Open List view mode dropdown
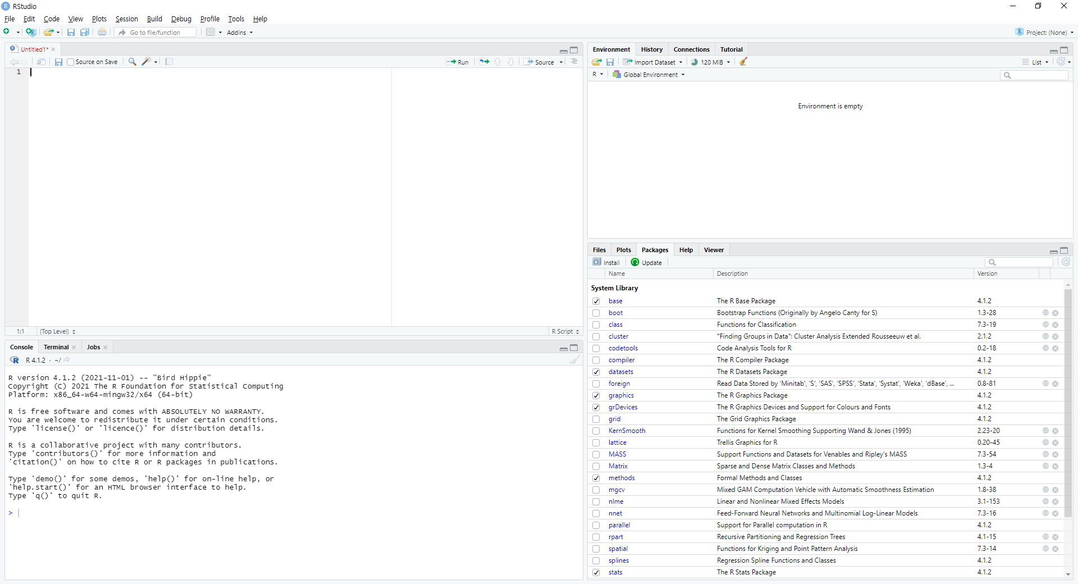Image resolution: width=1078 pixels, height=584 pixels. point(1035,62)
